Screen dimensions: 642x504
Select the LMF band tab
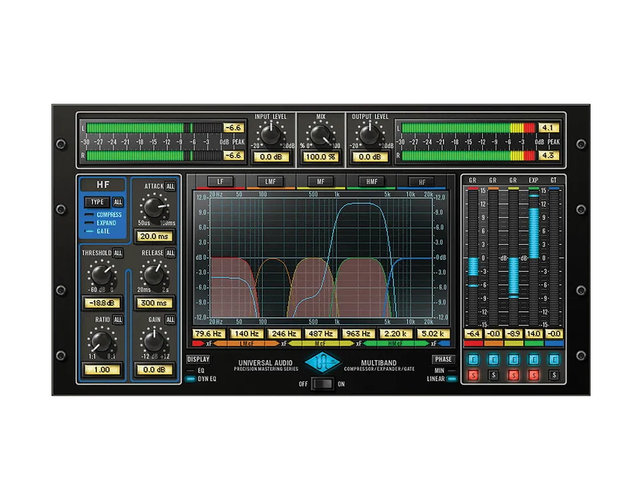click(270, 182)
